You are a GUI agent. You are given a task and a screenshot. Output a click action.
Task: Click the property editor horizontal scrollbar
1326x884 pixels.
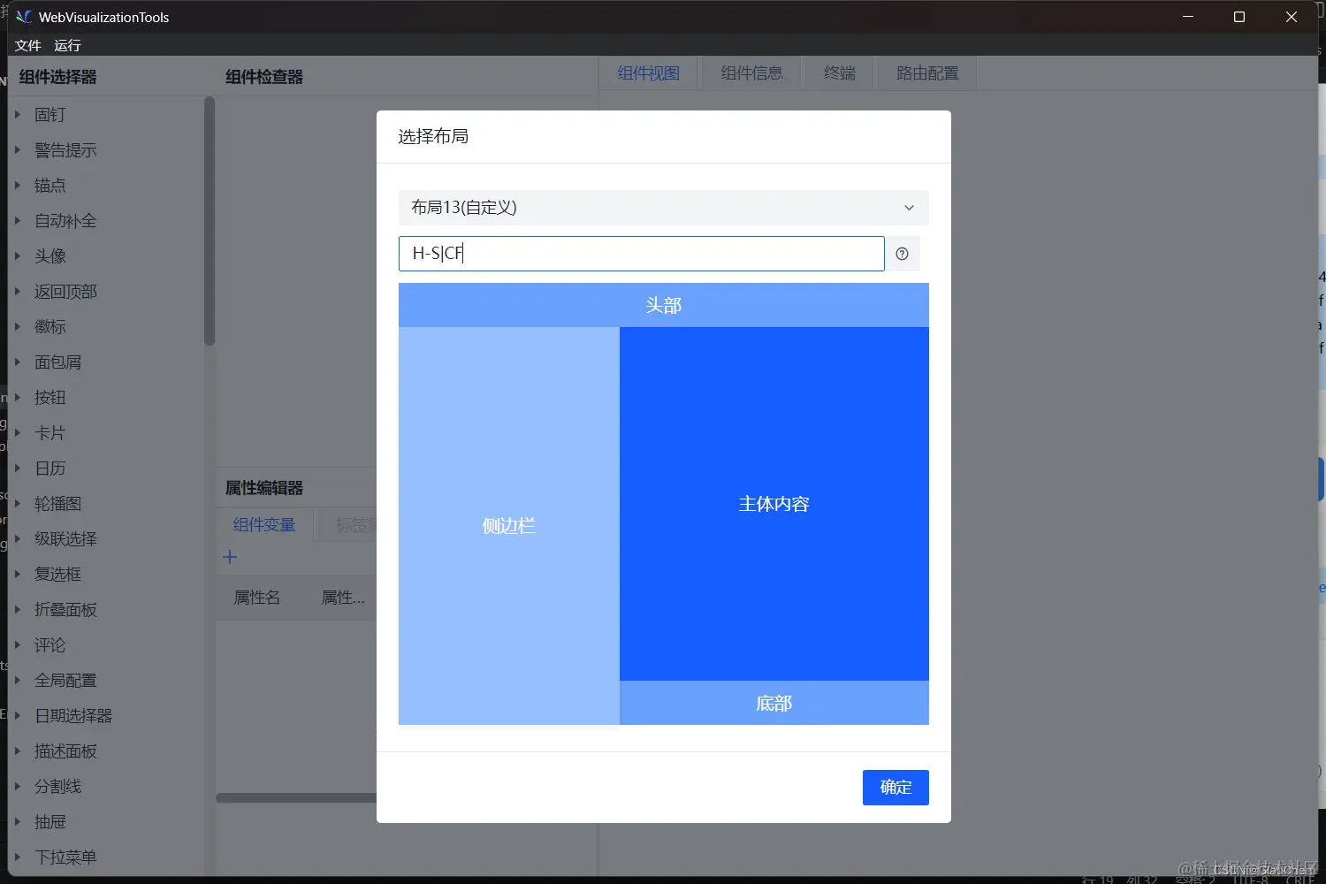click(296, 797)
